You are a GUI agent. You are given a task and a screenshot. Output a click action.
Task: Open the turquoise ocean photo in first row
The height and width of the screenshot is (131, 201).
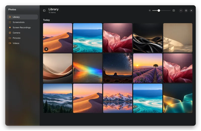click(88, 38)
